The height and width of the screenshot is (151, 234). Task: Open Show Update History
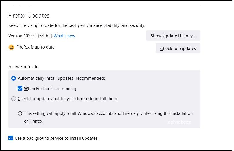click(x=173, y=36)
